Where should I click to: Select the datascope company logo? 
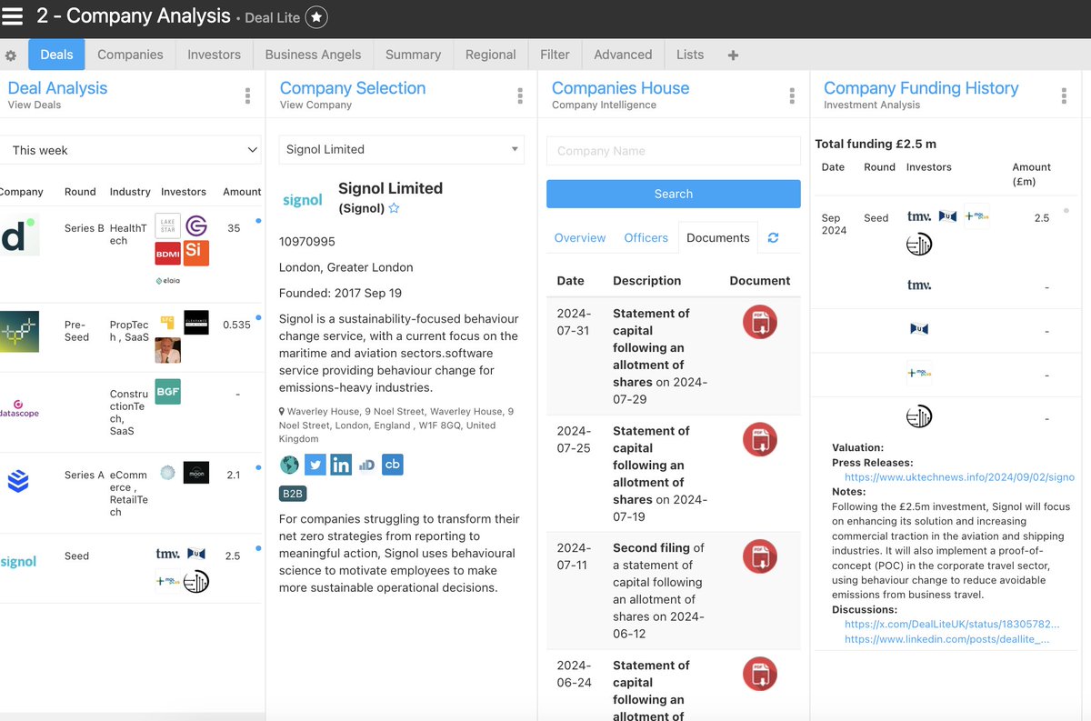20,408
